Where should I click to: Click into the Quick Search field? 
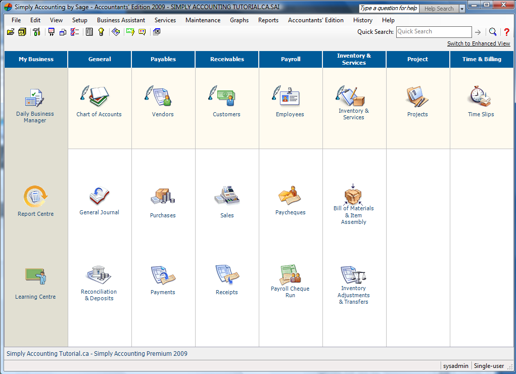(x=434, y=32)
